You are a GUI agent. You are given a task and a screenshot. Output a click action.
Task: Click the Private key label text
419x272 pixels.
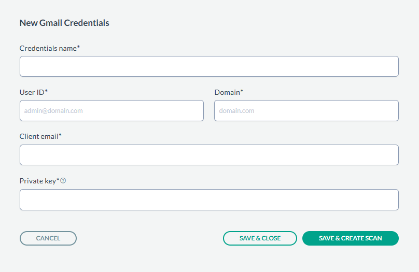[x=37, y=181]
